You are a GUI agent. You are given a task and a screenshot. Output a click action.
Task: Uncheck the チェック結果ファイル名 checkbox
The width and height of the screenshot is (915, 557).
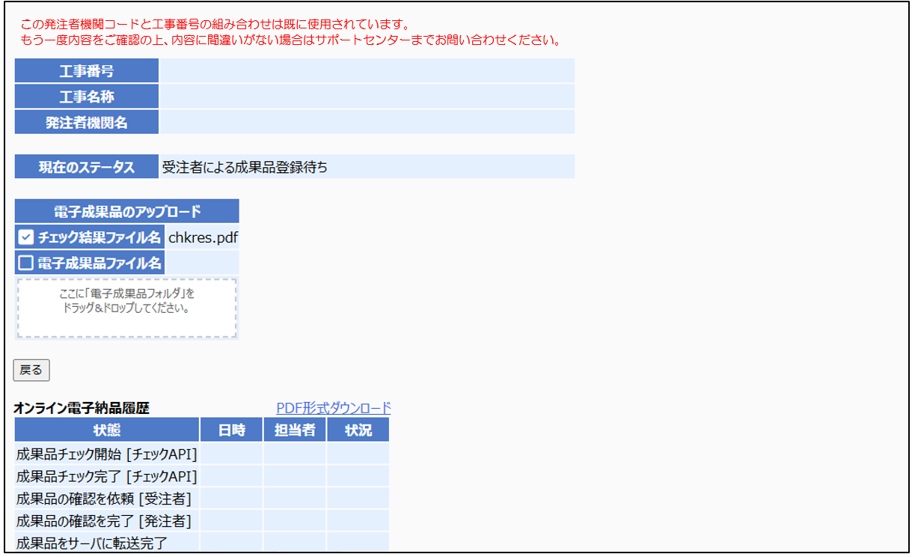(x=26, y=238)
